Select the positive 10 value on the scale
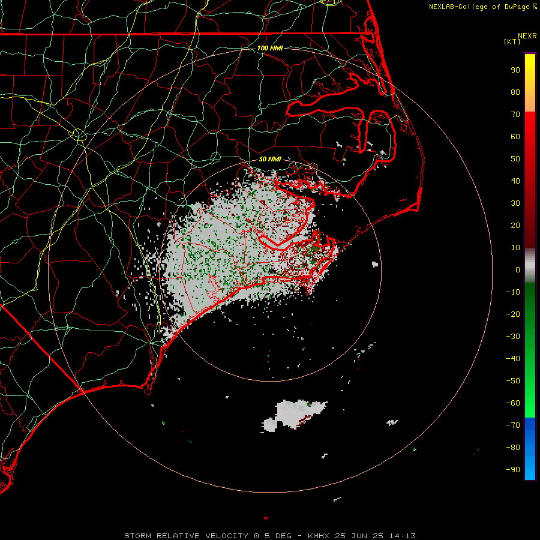This screenshot has width=540, height=540. pyautogui.click(x=515, y=248)
